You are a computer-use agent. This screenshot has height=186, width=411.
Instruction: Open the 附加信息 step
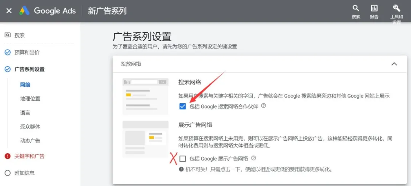24,173
